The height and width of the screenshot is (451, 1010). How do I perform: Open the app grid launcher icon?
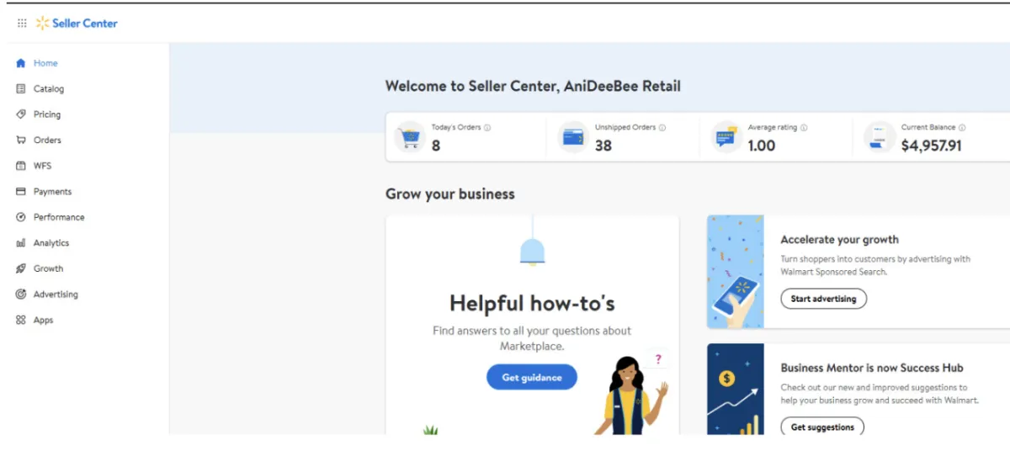pyautogui.click(x=22, y=24)
